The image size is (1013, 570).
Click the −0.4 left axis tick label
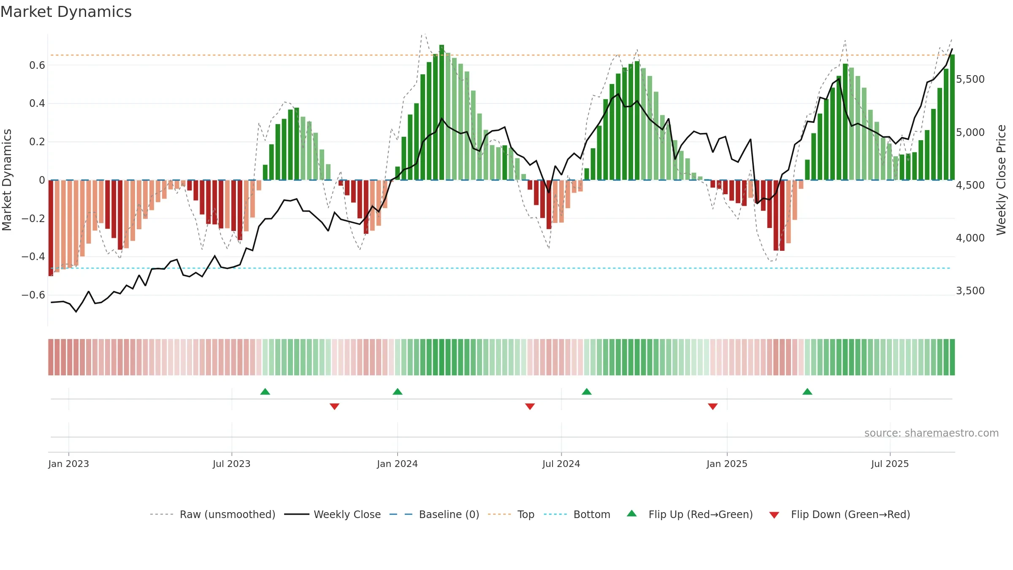[x=33, y=257]
